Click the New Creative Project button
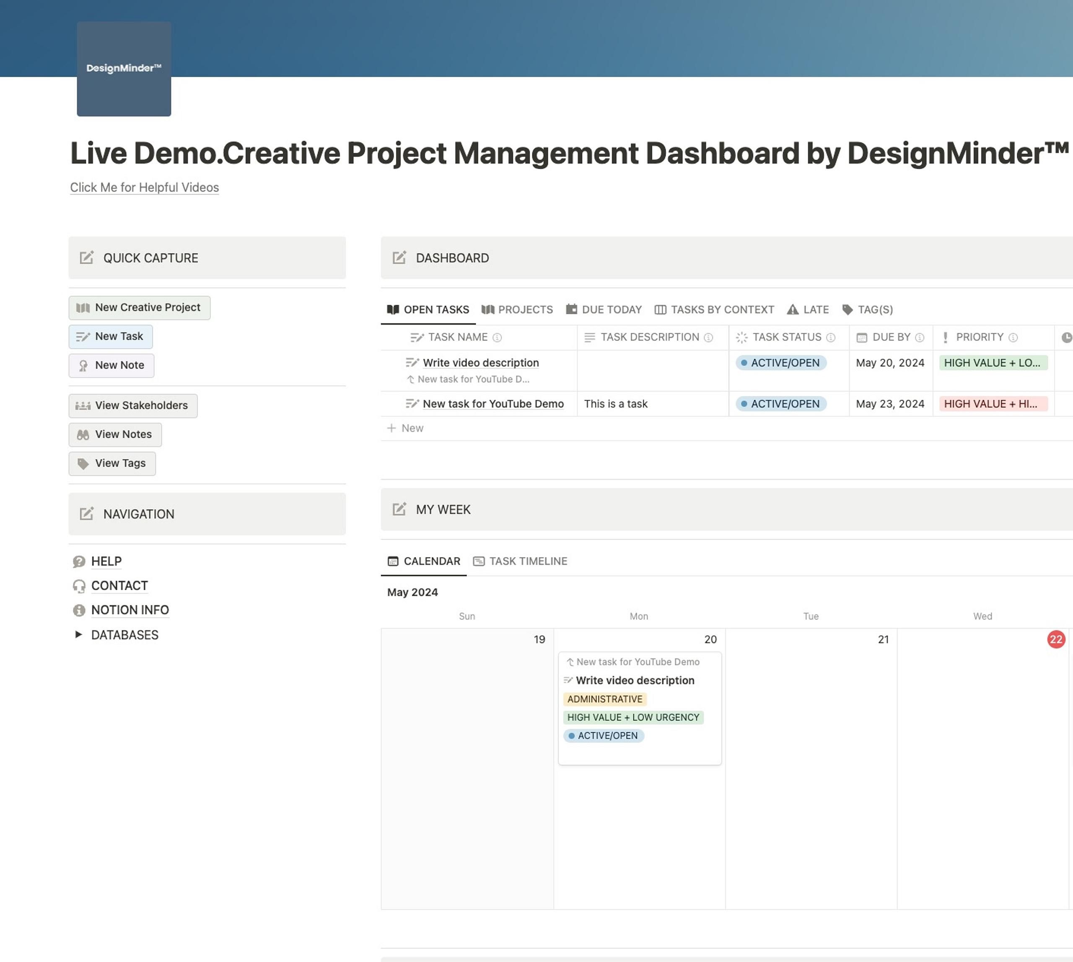 click(x=139, y=307)
